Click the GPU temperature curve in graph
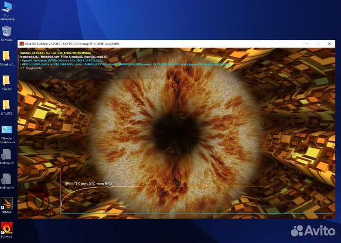 [x=189, y=187]
